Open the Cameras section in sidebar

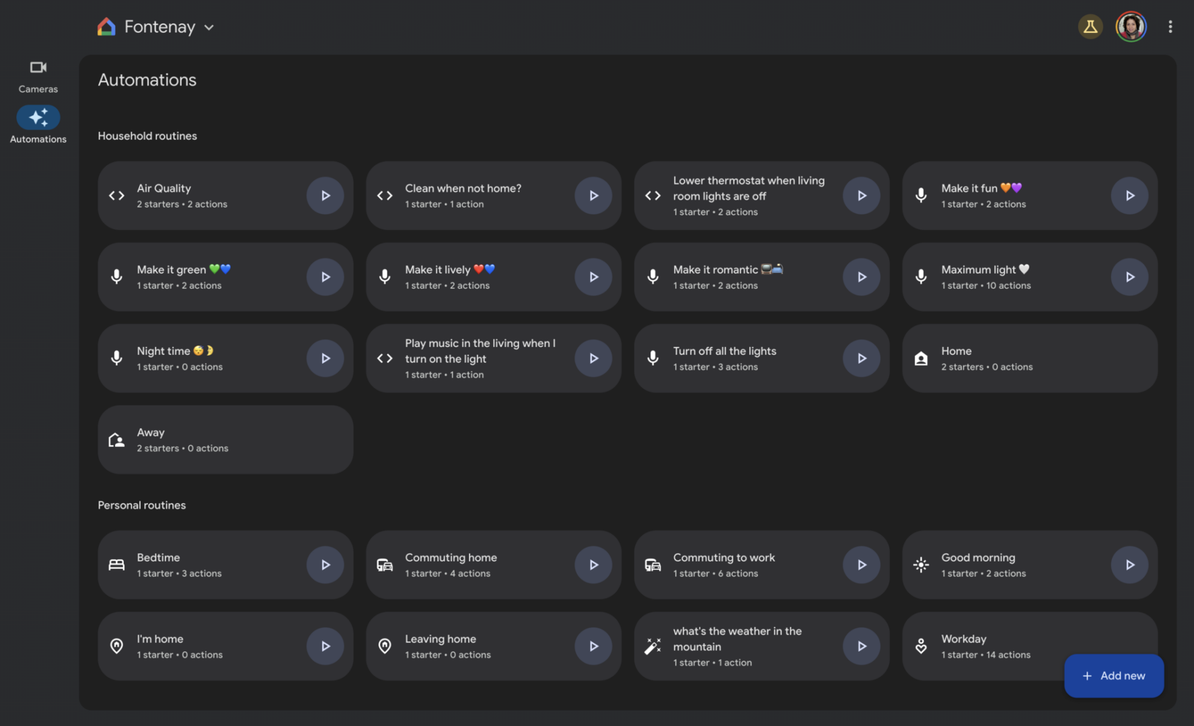pos(38,76)
